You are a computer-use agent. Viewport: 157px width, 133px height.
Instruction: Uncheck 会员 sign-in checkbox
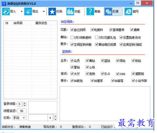[x=72, y=61]
